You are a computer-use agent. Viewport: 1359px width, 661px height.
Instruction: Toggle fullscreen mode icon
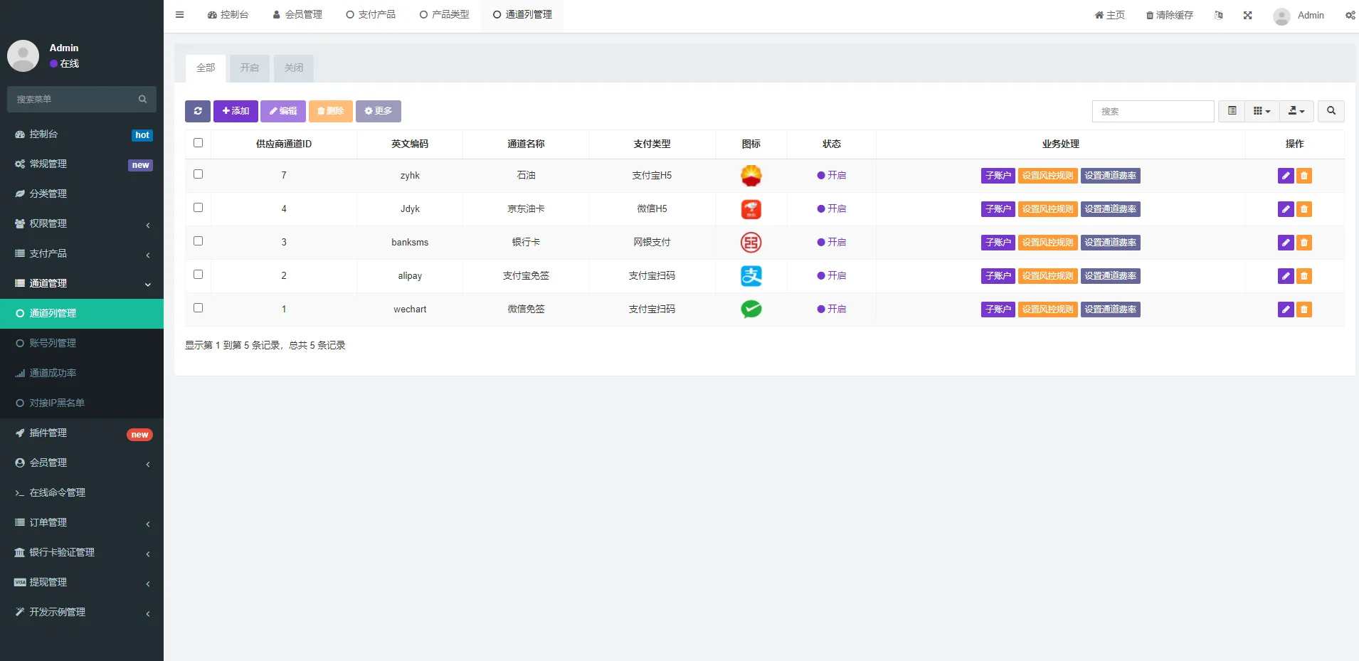click(1247, 15)
